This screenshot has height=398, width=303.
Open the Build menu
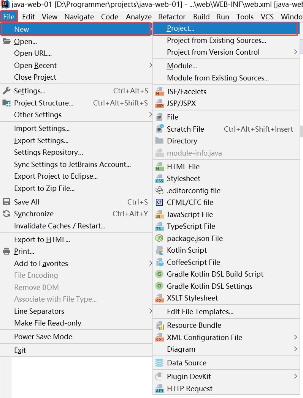(x=201, y=17)
